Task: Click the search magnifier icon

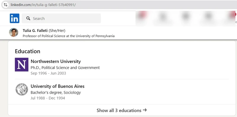Action: pos(28,18)
